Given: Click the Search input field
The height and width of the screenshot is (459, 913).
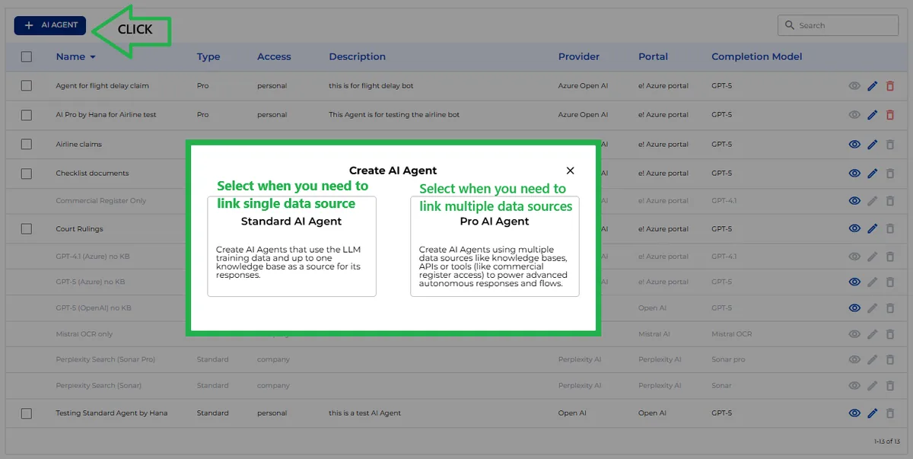Looking at the screenshot, I should [x=845, y=25].
